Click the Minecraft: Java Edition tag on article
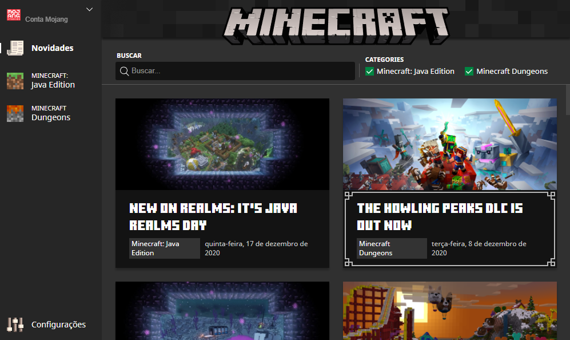 point(165,248)
